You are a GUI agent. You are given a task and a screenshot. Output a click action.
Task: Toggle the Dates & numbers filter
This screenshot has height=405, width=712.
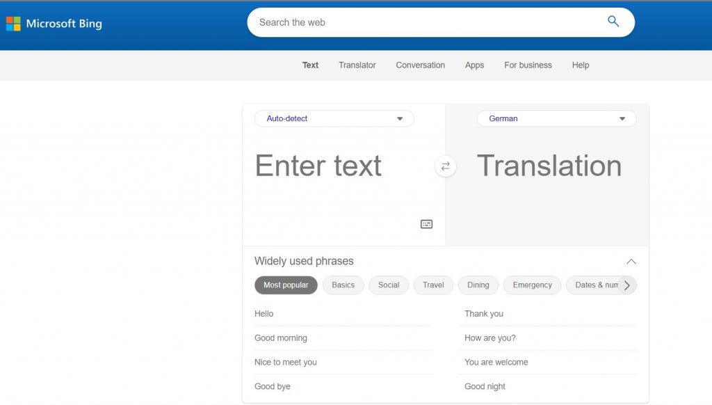coord(596,285)
